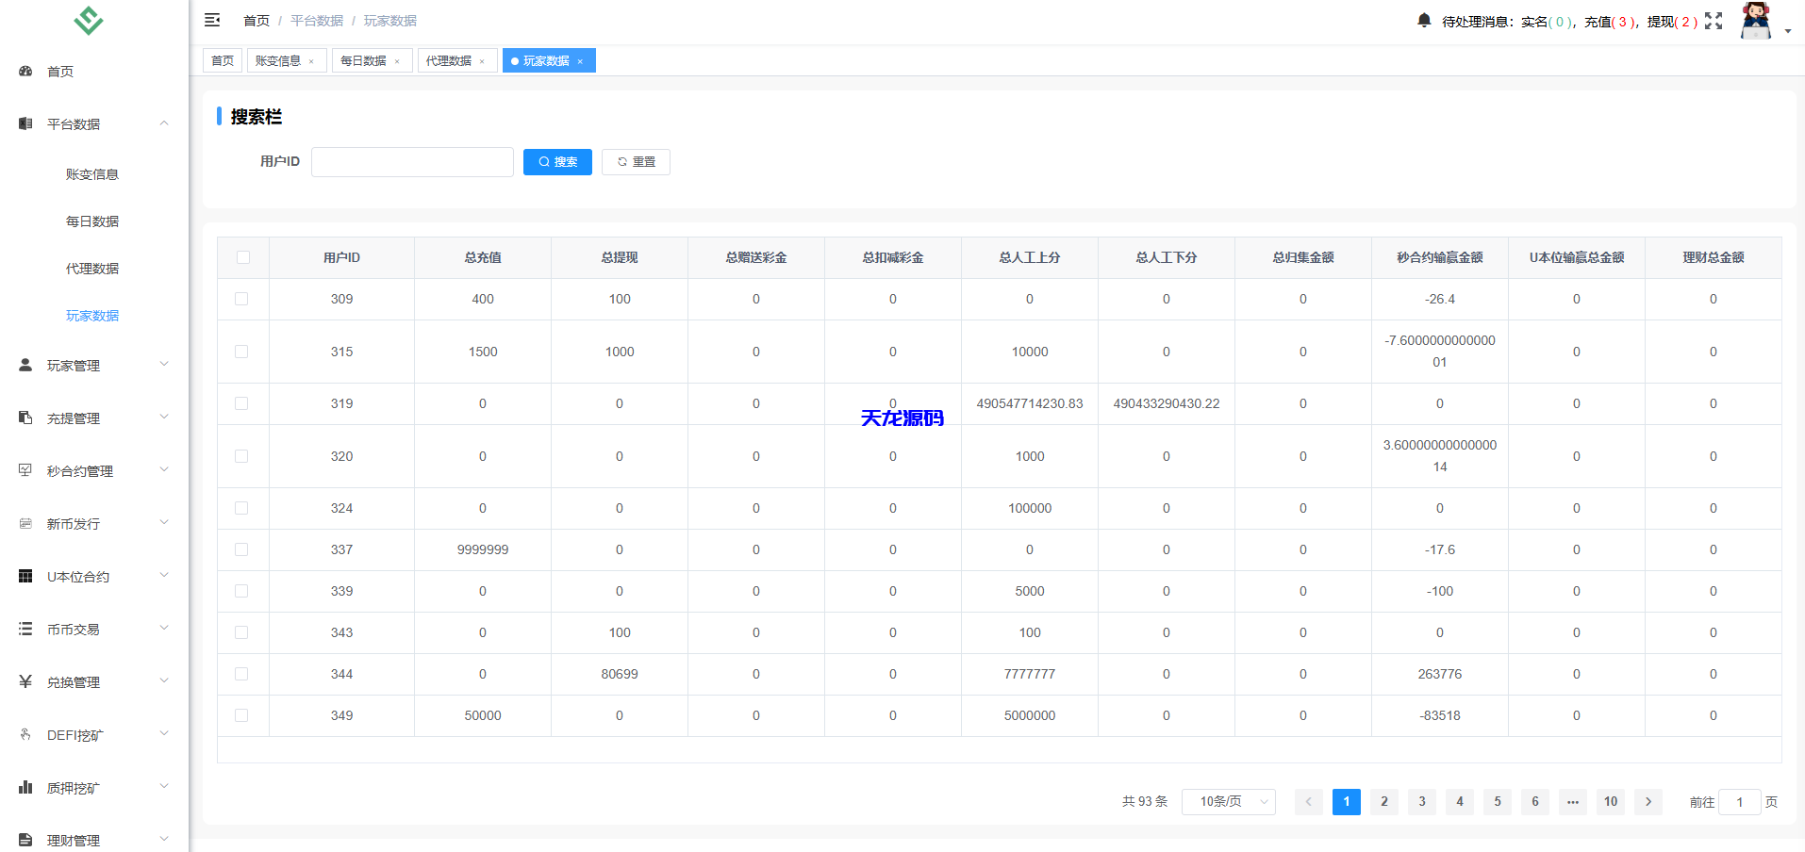This screenshot has height=852, width=1805.
Task: Open the 10条/页 page size dropdown
Action: coord(1228,801)
